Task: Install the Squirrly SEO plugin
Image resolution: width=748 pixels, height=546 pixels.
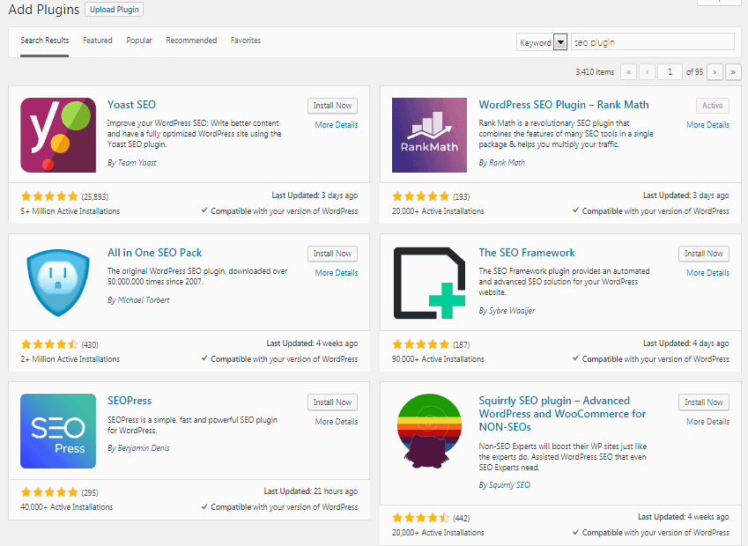Action: [704, 402]
